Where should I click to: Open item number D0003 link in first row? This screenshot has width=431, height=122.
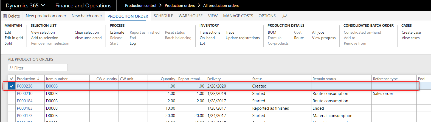52,86
